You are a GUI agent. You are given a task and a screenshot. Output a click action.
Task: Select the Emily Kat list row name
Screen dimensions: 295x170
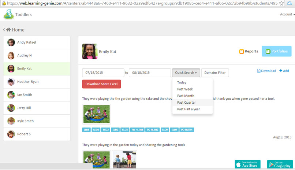[x=24, y=69]
